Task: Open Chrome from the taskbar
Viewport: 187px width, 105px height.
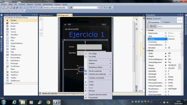Action: tap(48, 102)
